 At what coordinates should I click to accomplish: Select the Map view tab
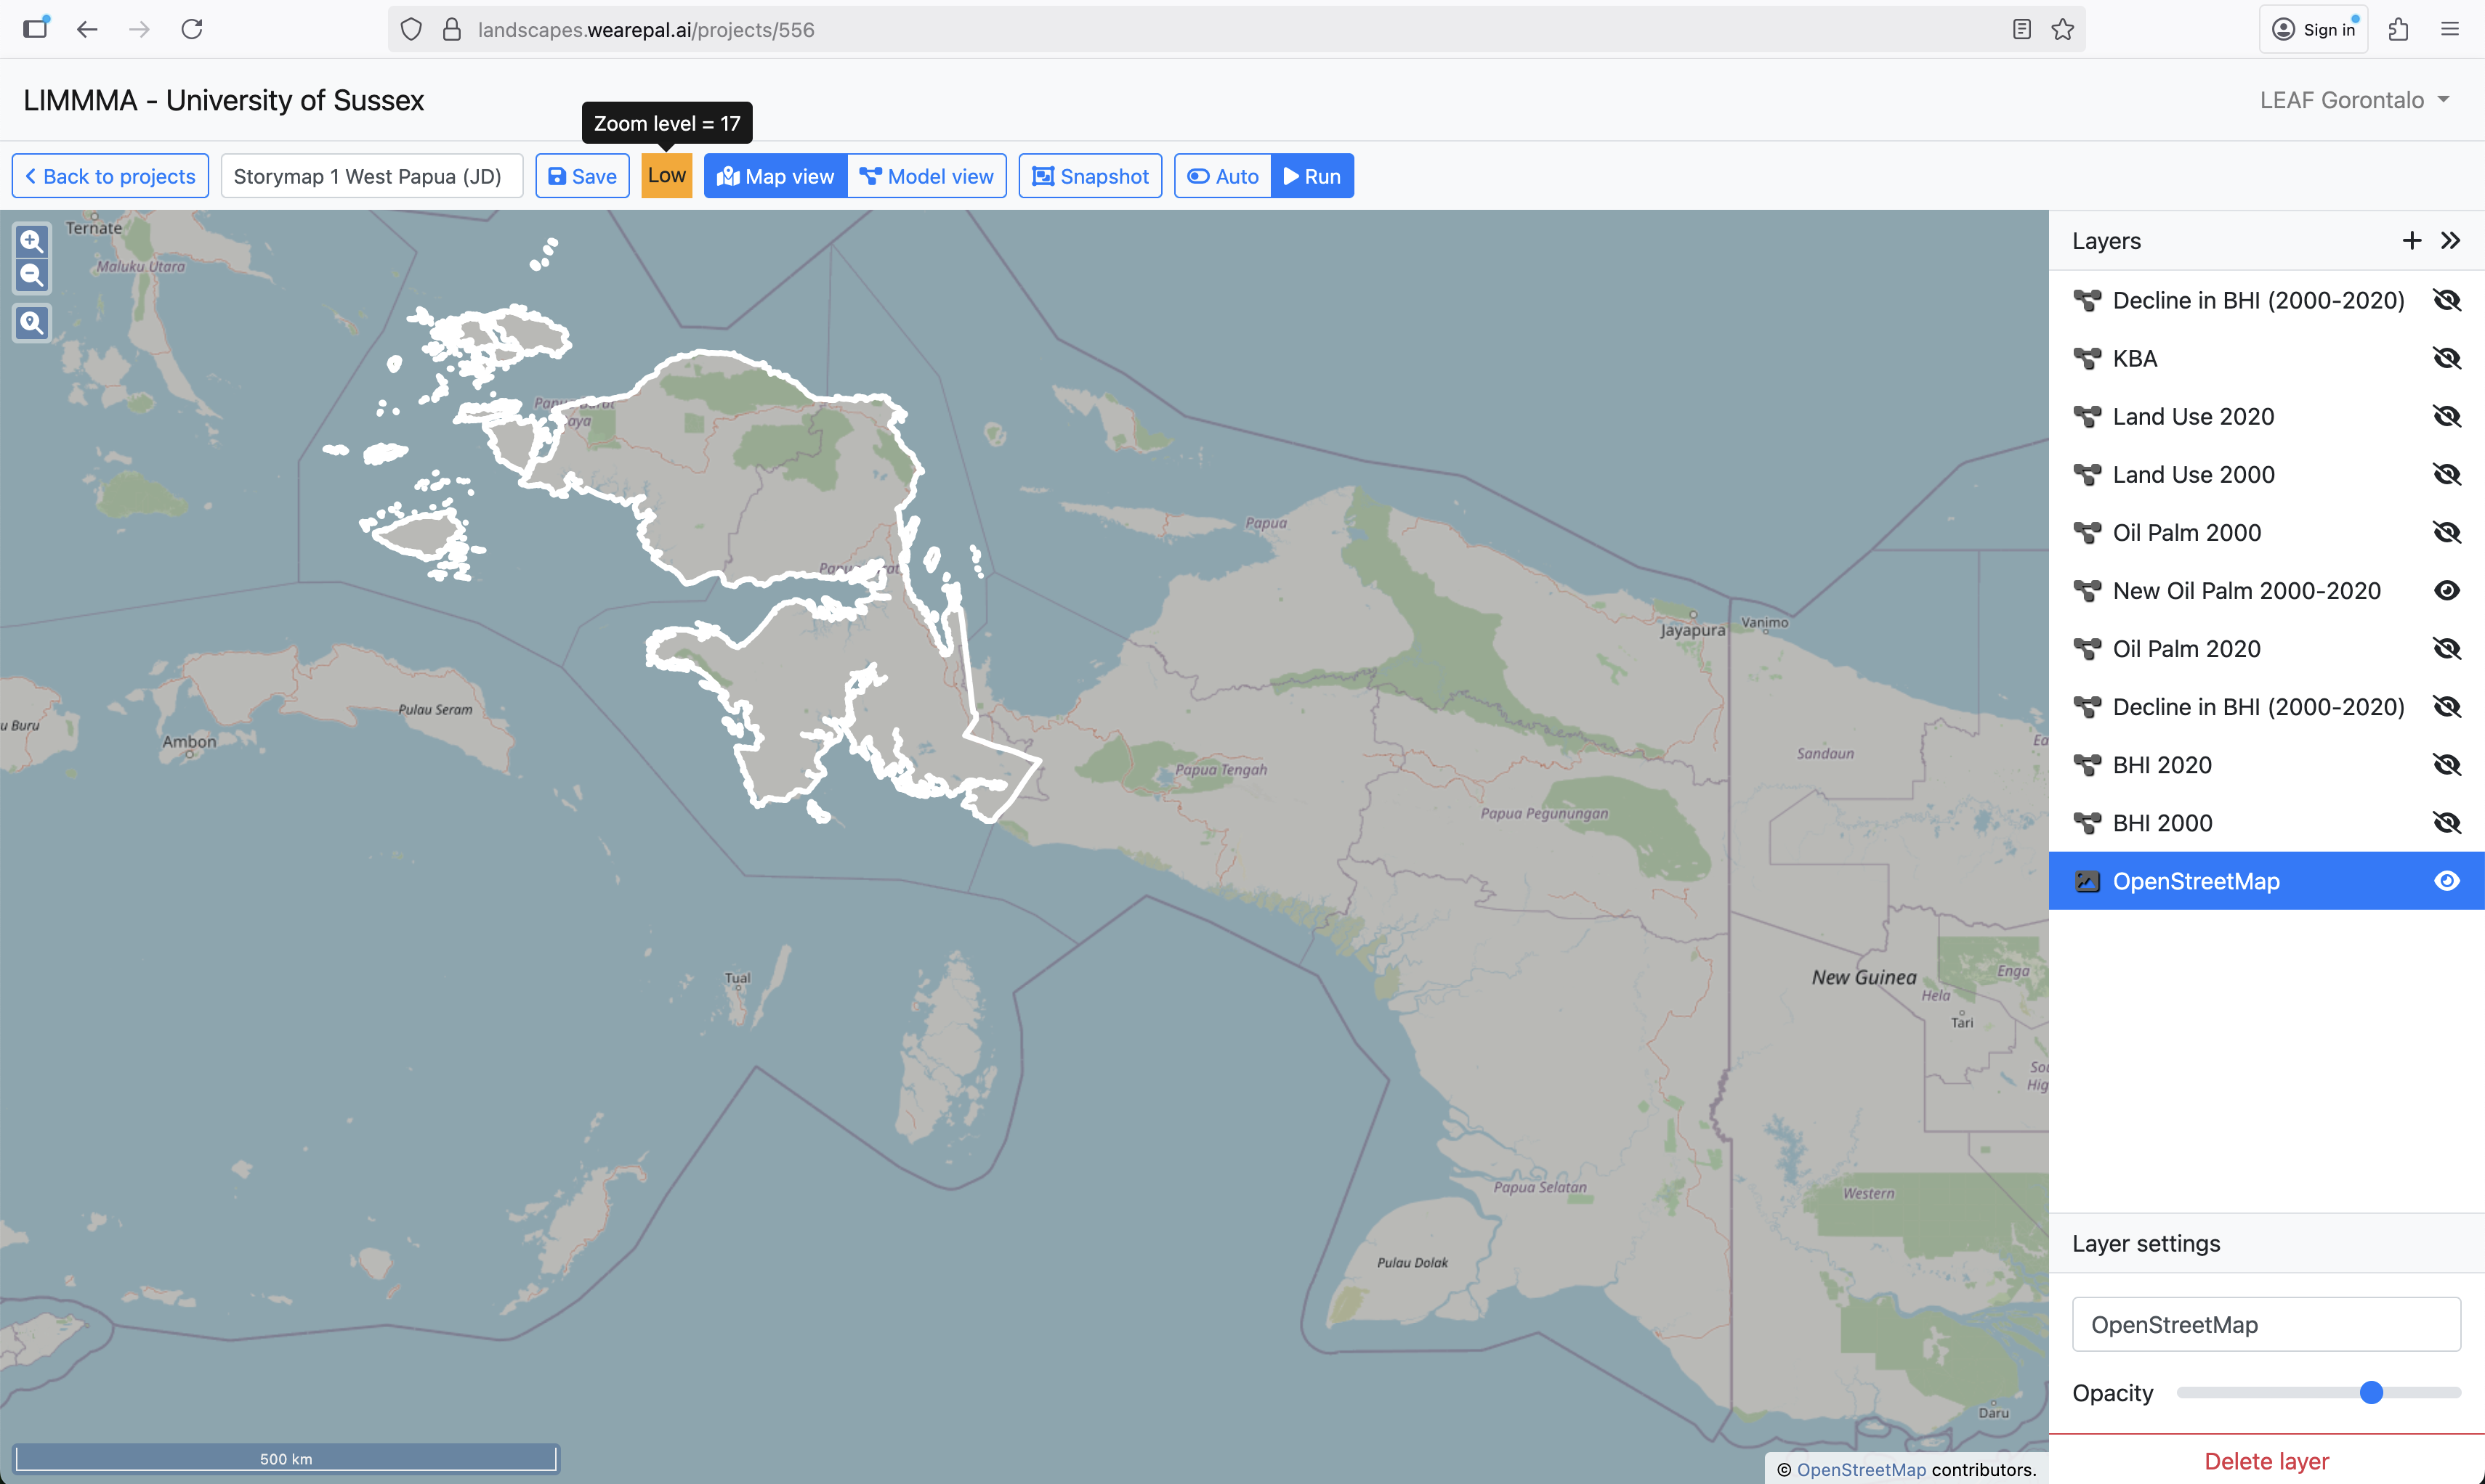coord(775,176)
